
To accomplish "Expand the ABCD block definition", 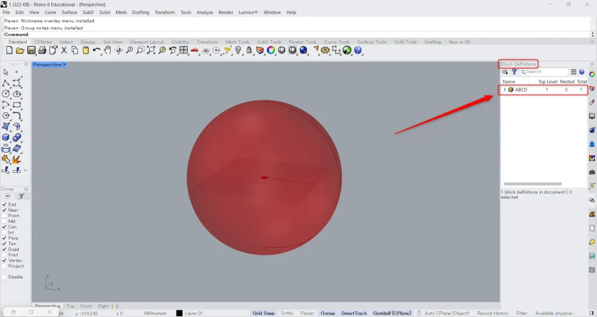I will click(505, 90).
